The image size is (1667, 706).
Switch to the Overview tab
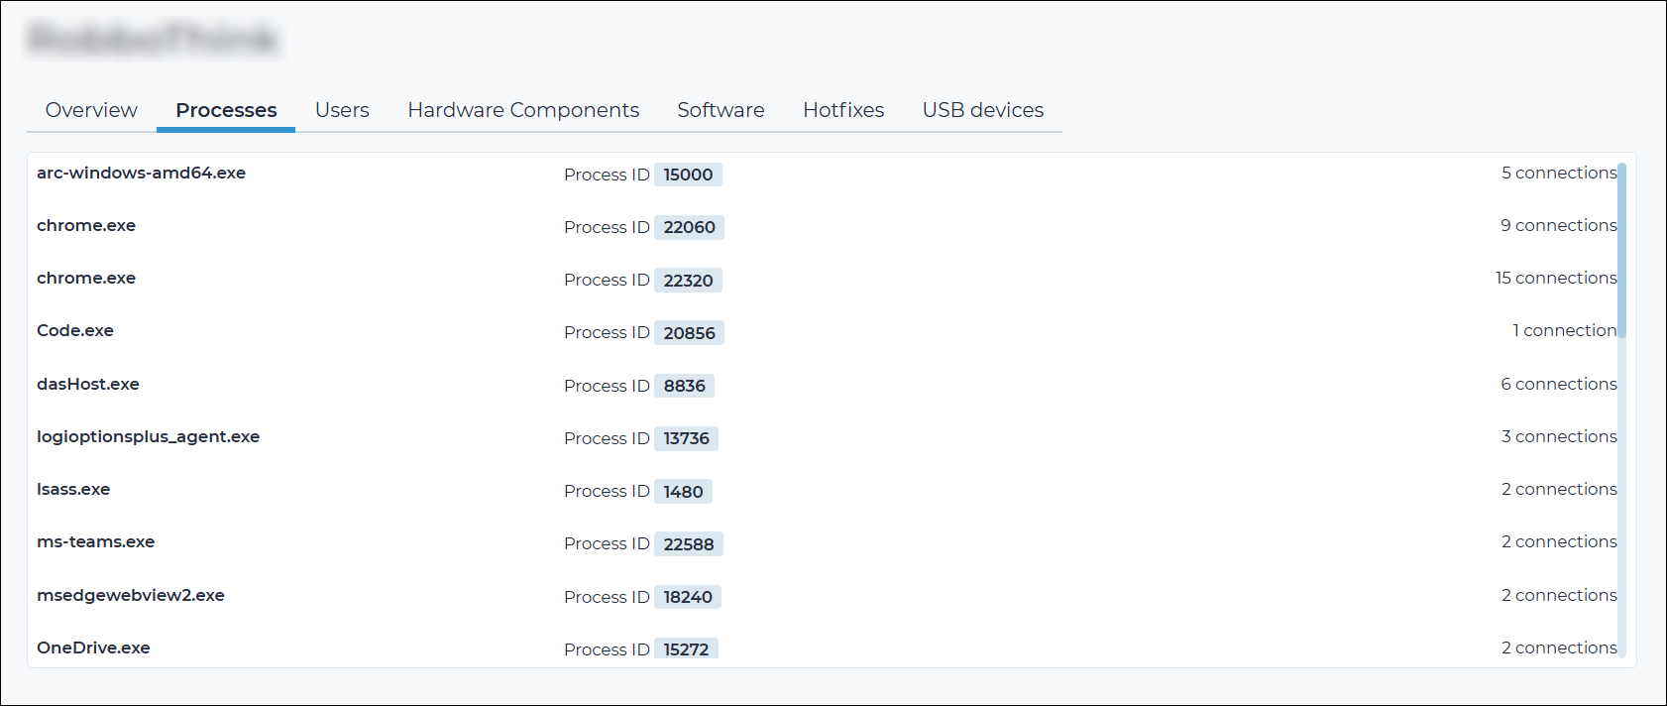(91, 110)
